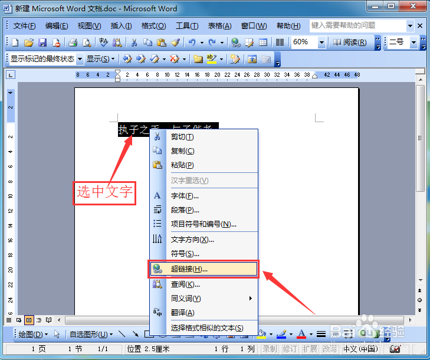The height and width of the screenshot is (360, 430).
Task: Switch to Normal view button
Action: (x=9, y=320)
